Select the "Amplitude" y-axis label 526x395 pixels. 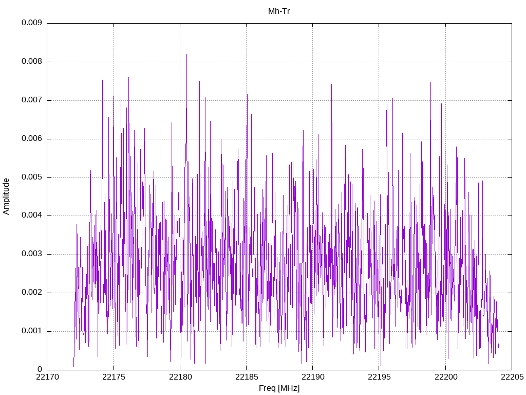6,196
